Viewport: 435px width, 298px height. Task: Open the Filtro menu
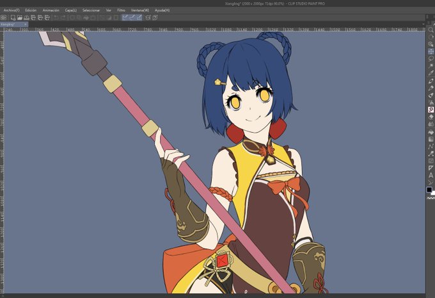pos(122,10)
